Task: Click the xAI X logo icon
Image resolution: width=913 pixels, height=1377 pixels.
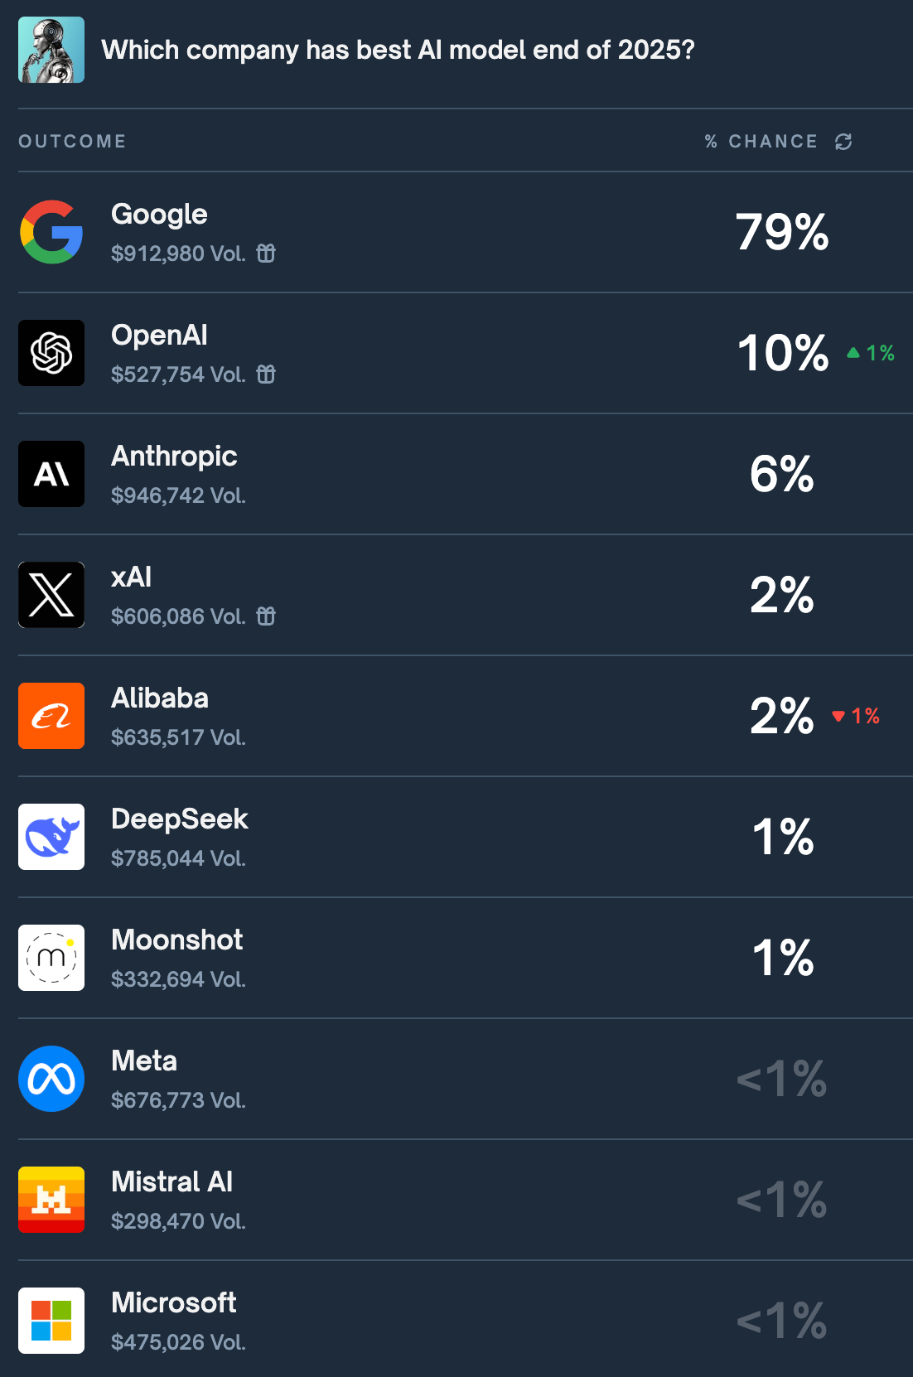Action: pyautogui.click(x=51, y=595)
